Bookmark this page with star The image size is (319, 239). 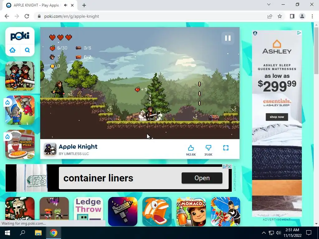click(x=280, y=16)
